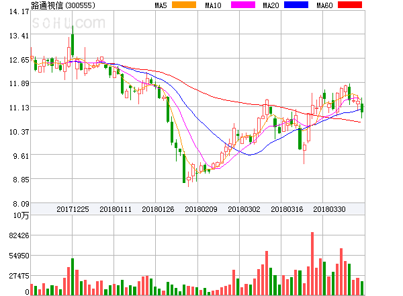
Task: Click the 20180302 date label
Action: tap(244, 209)
